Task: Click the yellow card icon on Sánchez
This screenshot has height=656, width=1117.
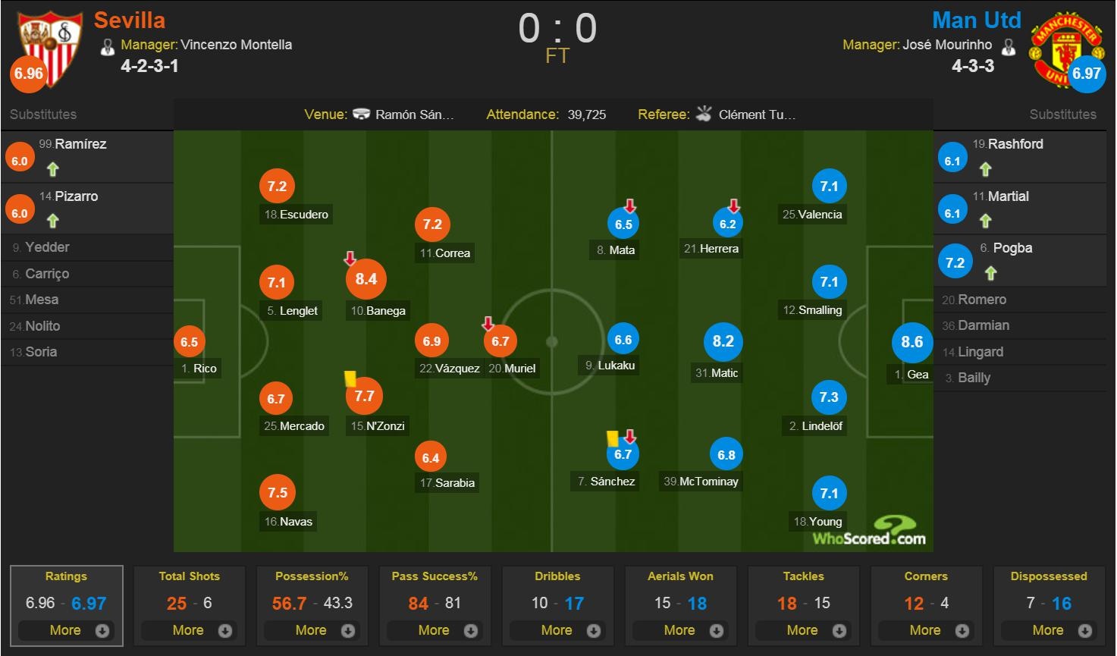Action: (x=610, y=438)
